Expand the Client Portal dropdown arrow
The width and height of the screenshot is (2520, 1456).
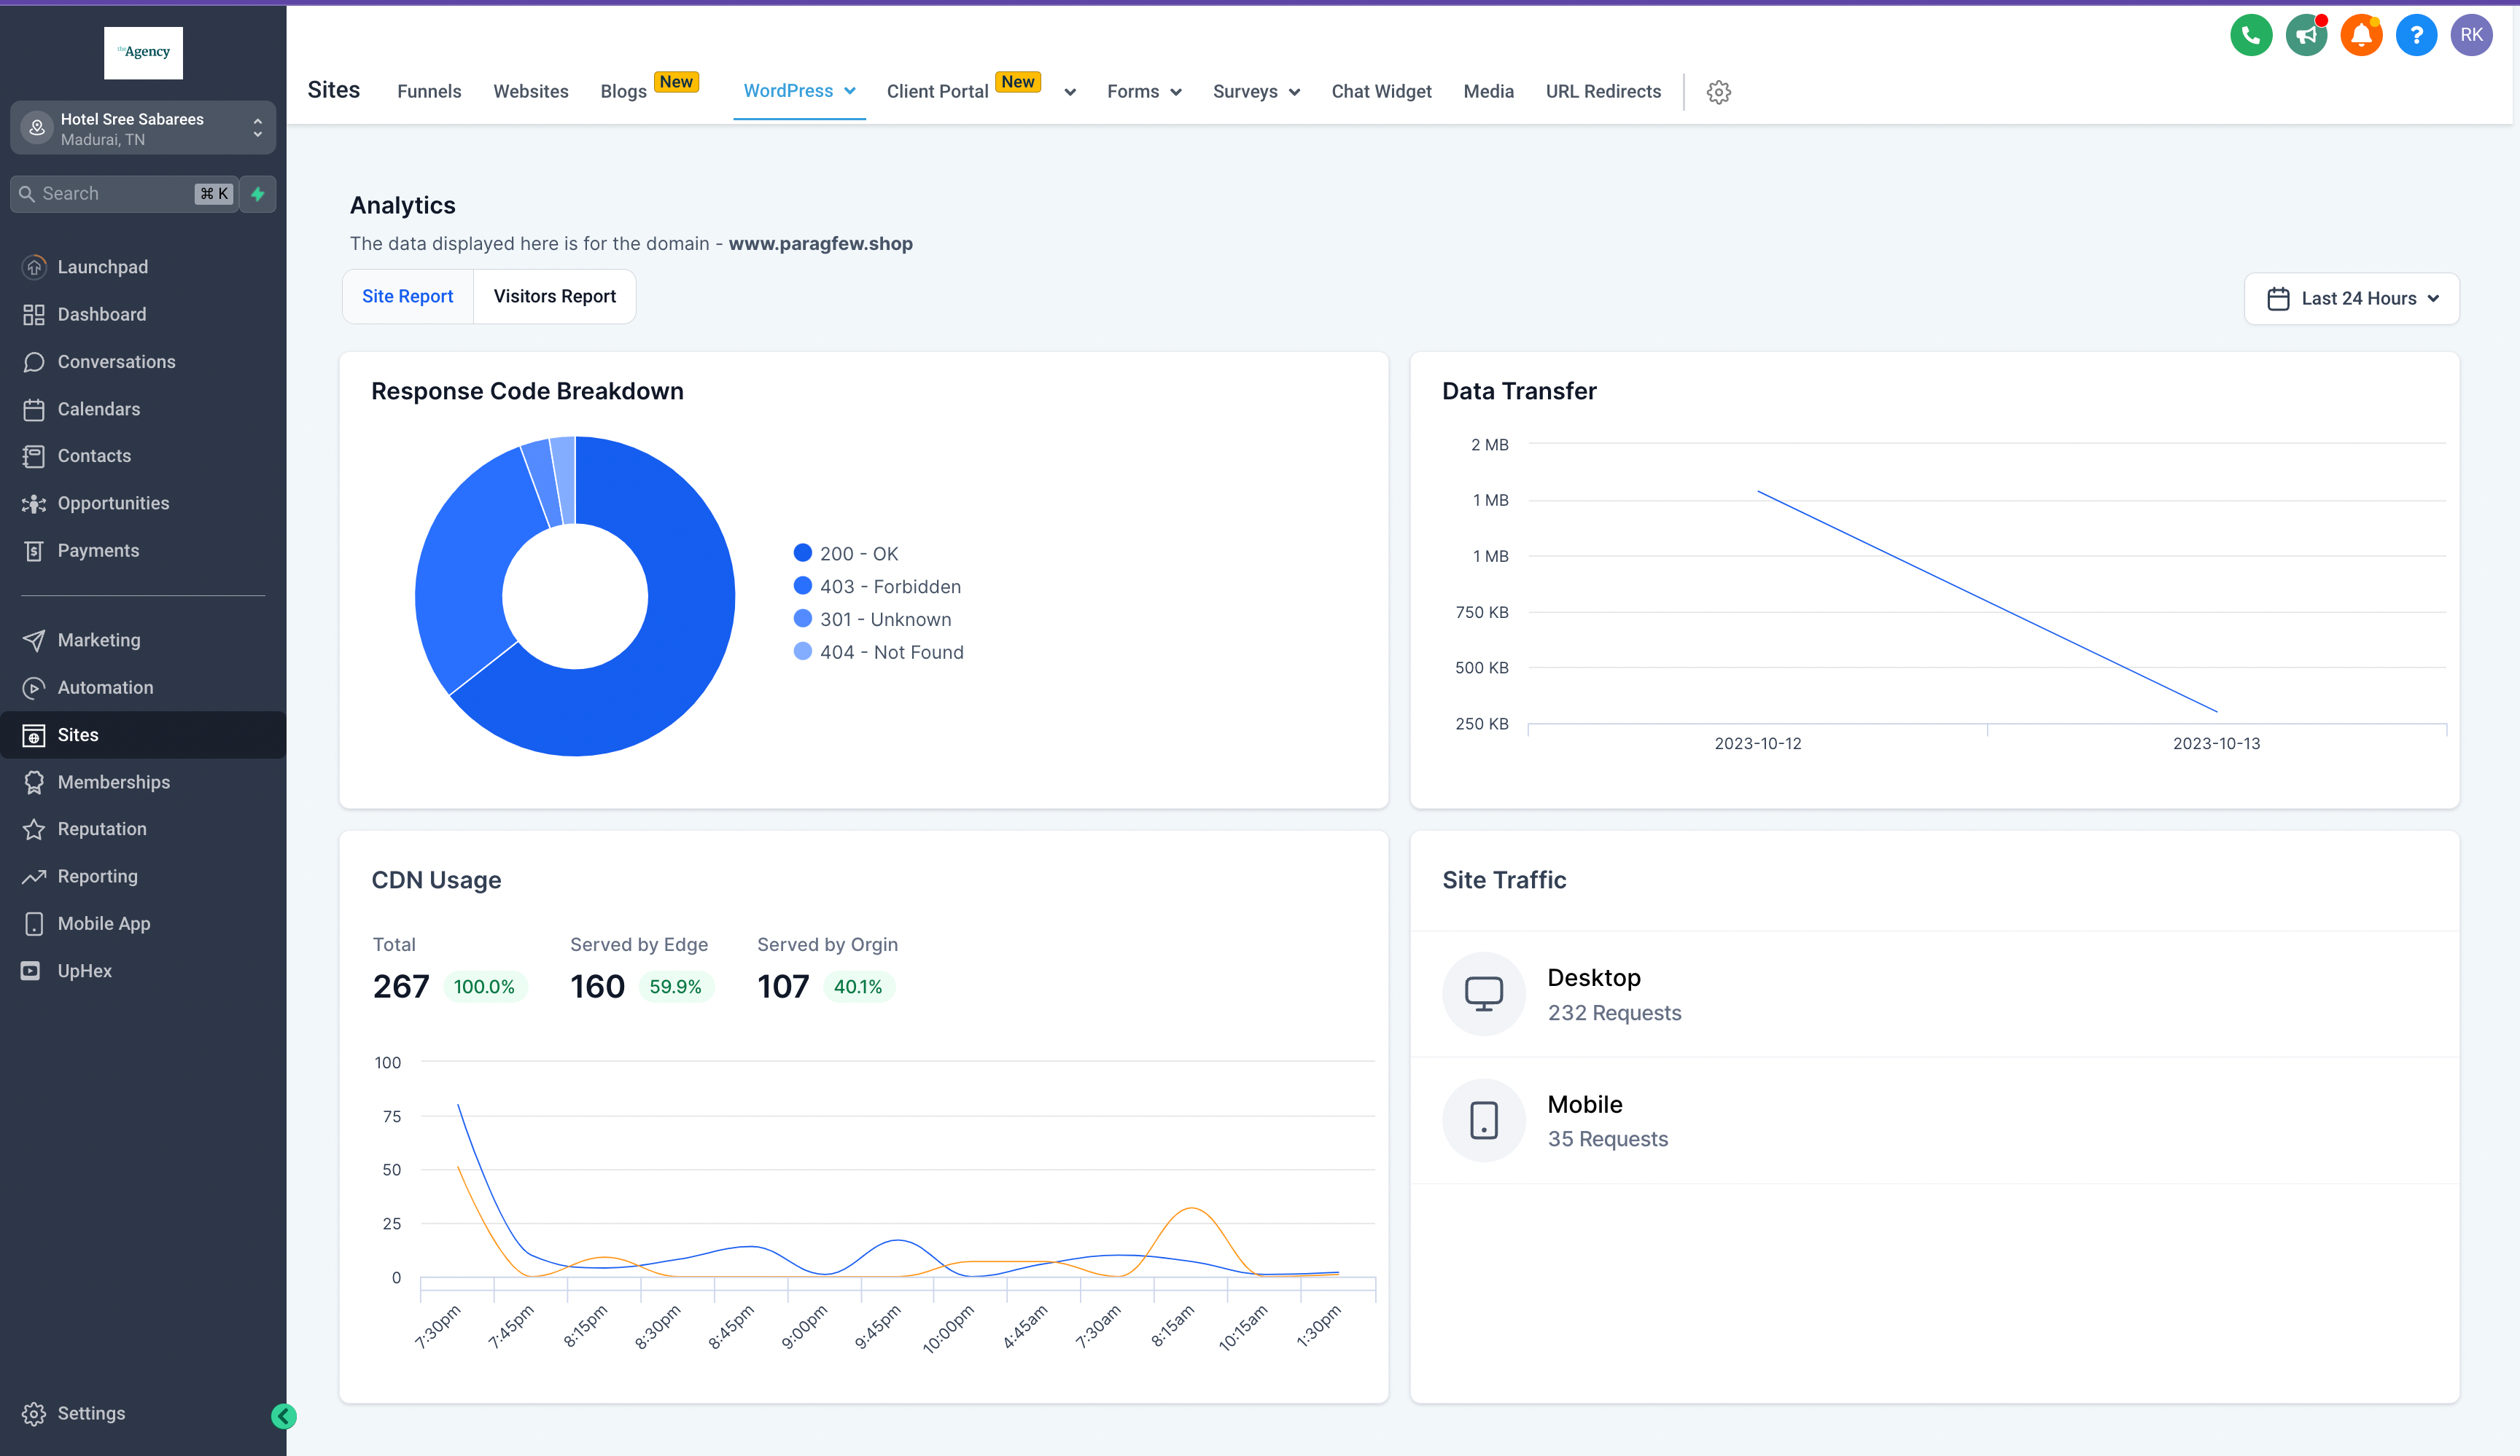(1070, 92)
